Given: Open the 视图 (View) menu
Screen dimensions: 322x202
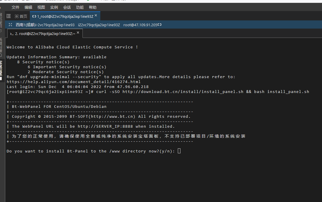Looking at the screenshot, I should point(41,7).
